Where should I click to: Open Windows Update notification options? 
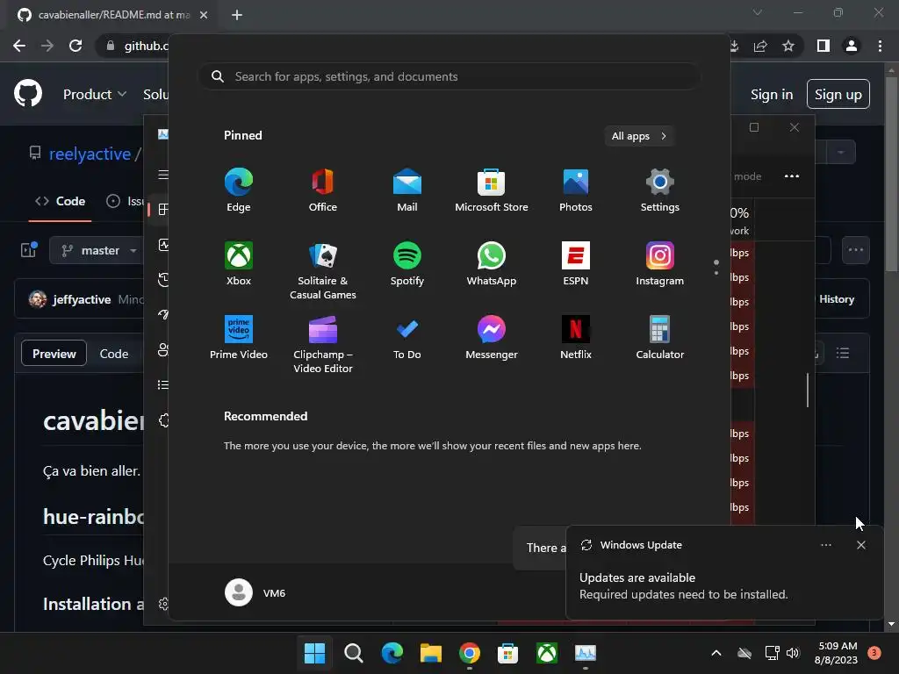[x=825, y=545]
